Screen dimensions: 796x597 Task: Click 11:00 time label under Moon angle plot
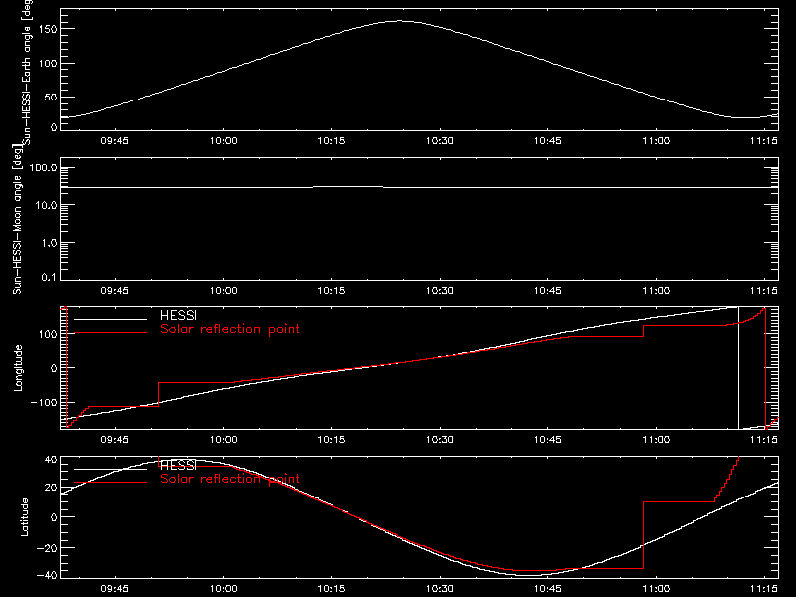coord(656,291)
